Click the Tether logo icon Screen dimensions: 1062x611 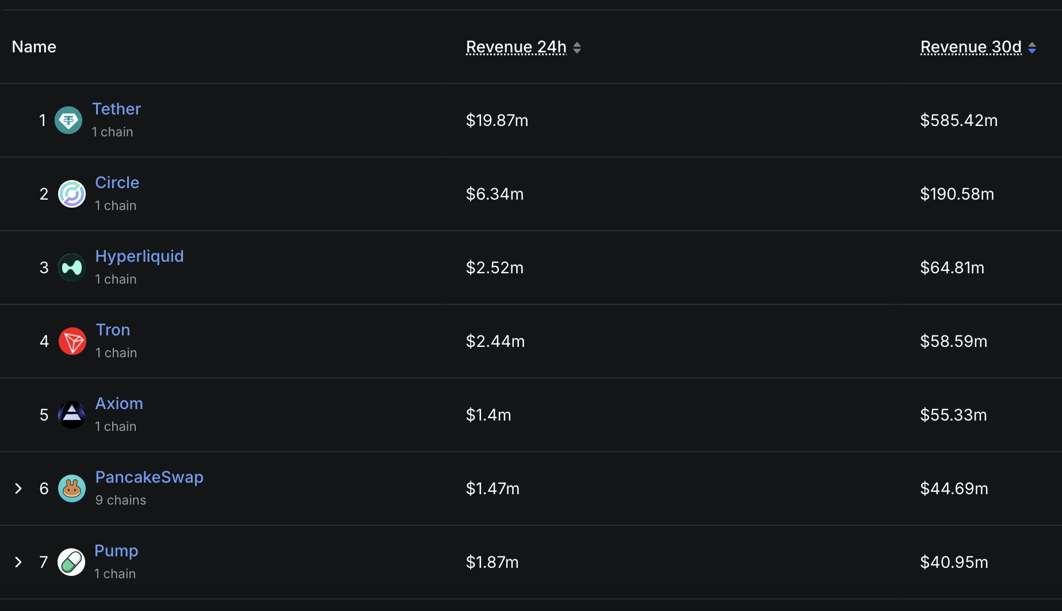68,120
